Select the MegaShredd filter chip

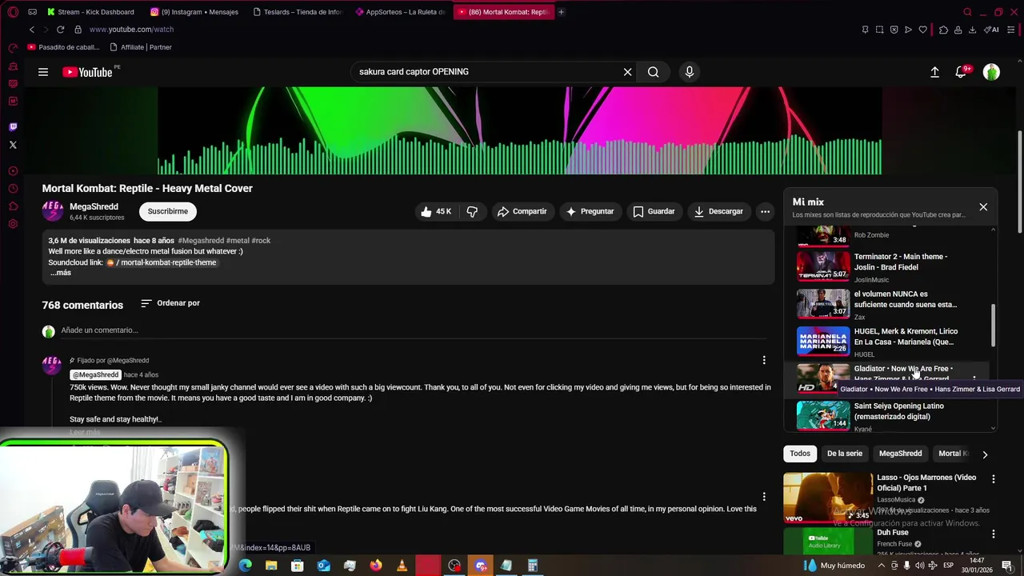[900, 454]
